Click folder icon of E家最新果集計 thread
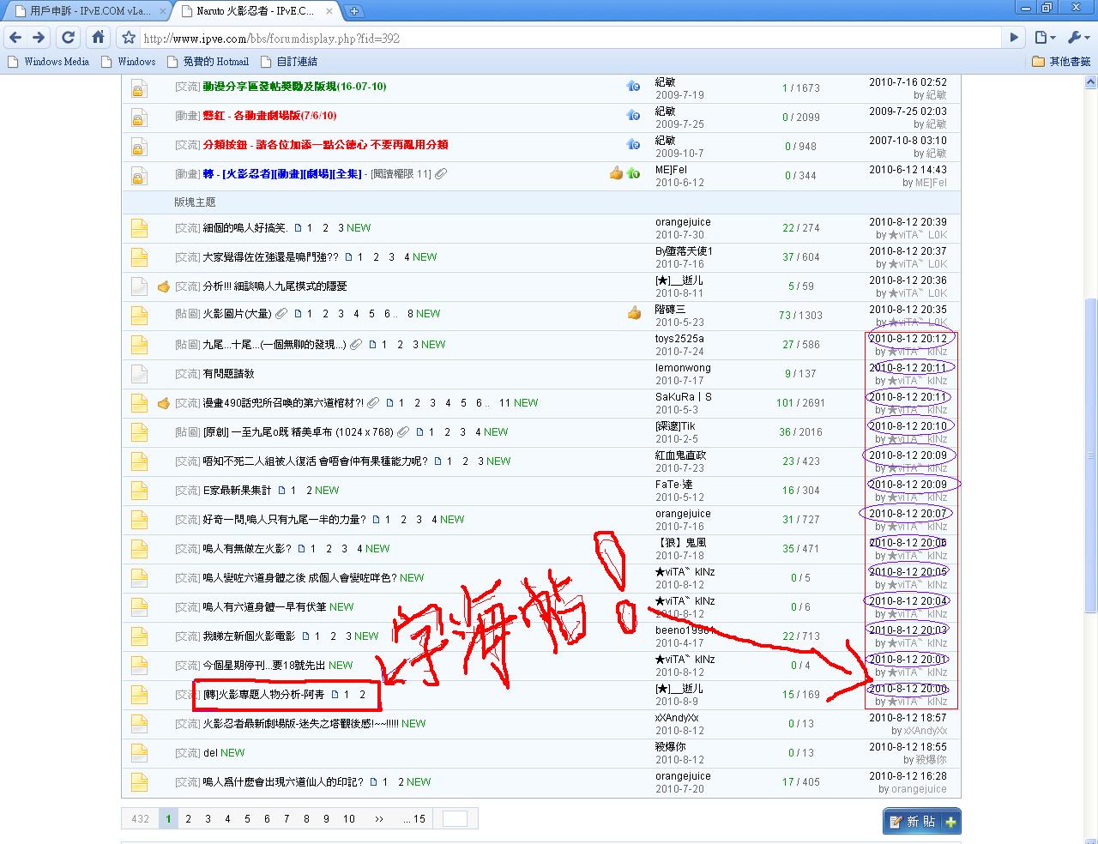The height and width of the screenshot is (844, 1098). [139, 491]
